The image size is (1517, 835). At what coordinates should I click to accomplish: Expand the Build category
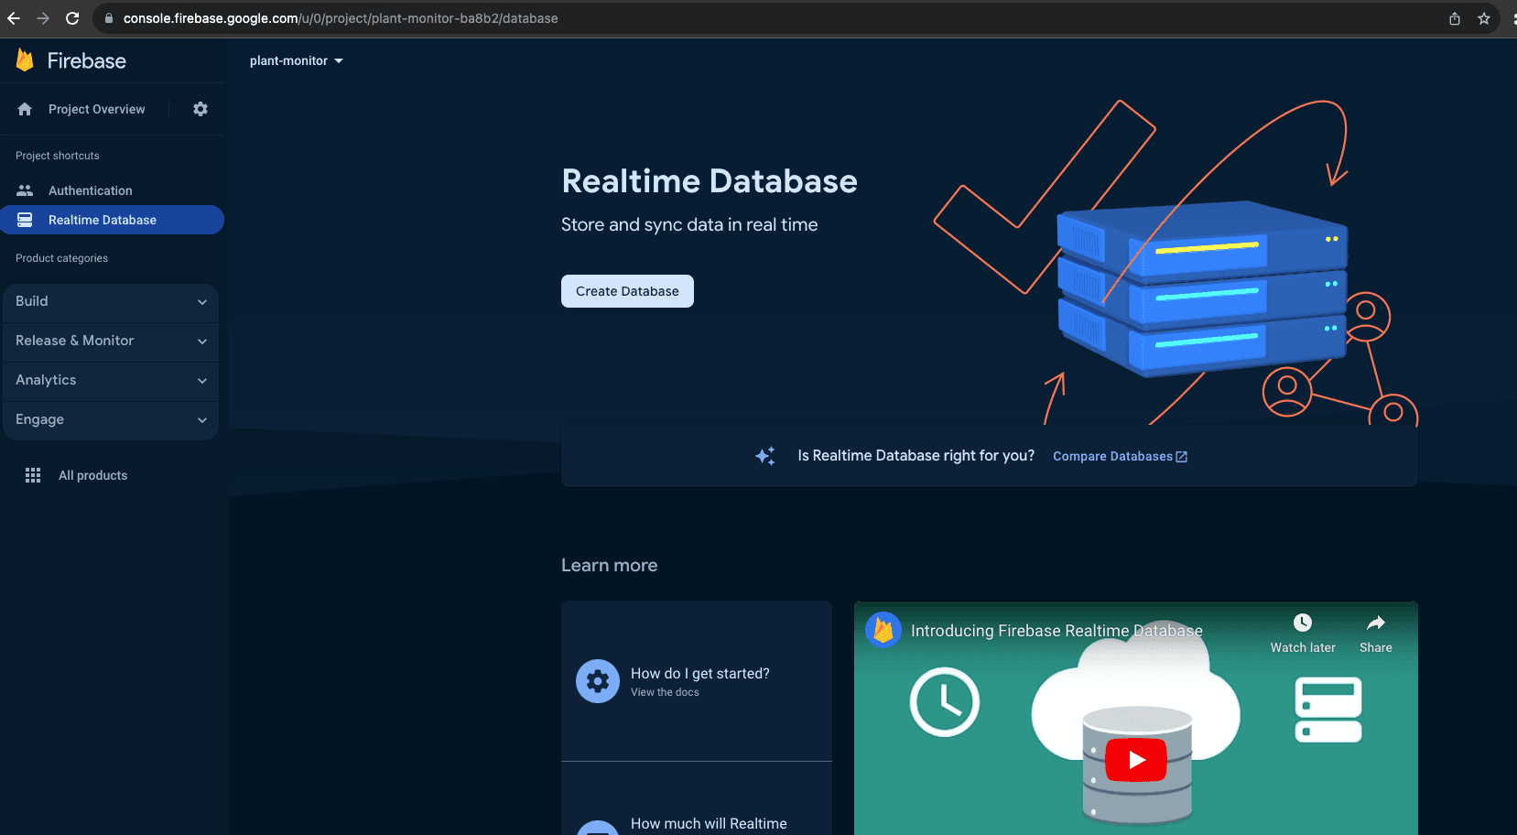[x=111, y=301]
